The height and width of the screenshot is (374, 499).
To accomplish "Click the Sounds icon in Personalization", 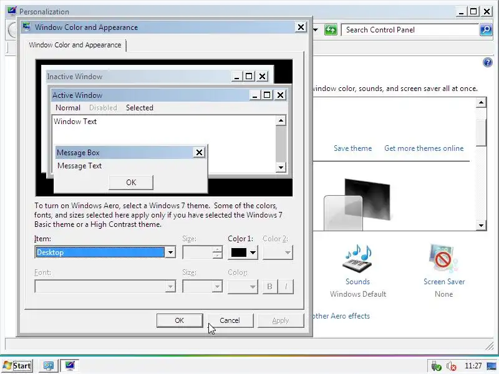I will click(x=358, y=259).
